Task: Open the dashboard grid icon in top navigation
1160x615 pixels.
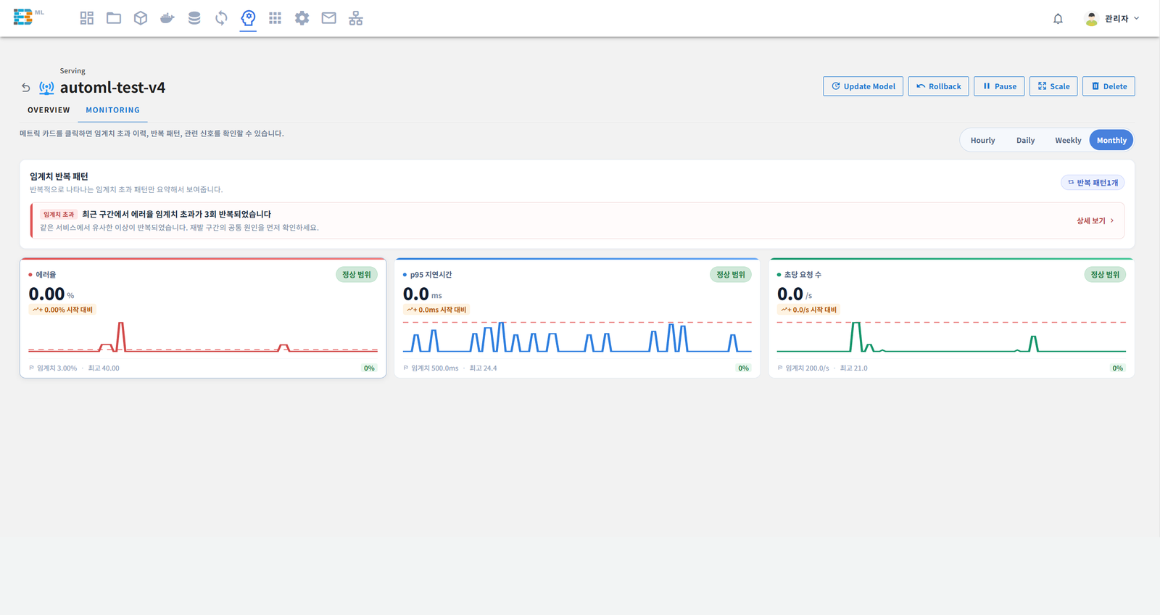Action: pyautogui.click(x=87, y=18)
